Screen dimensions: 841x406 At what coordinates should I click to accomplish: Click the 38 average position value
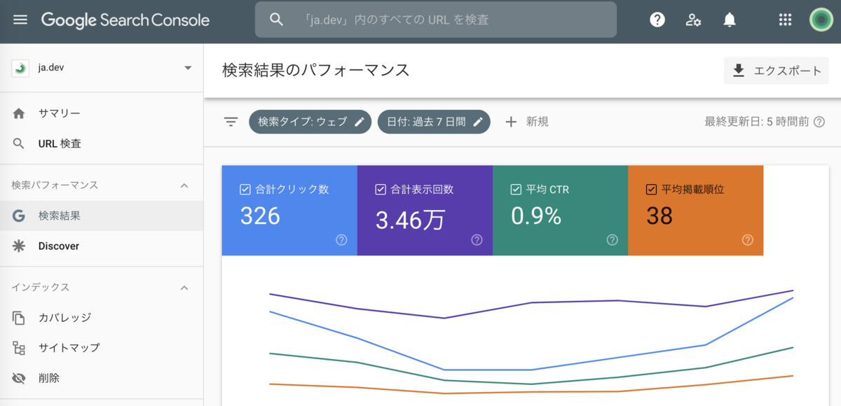[659, 216]
